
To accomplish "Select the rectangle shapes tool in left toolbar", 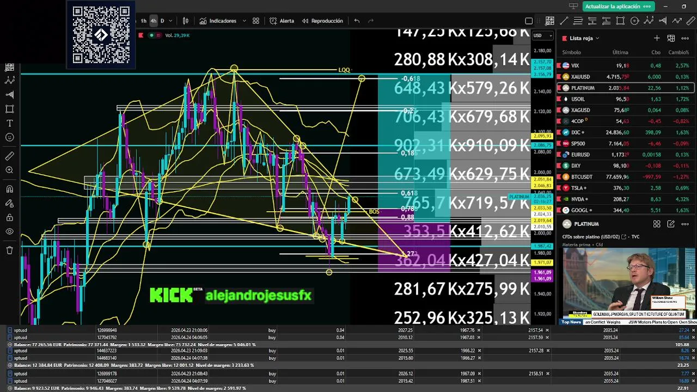I will point(9,109).
